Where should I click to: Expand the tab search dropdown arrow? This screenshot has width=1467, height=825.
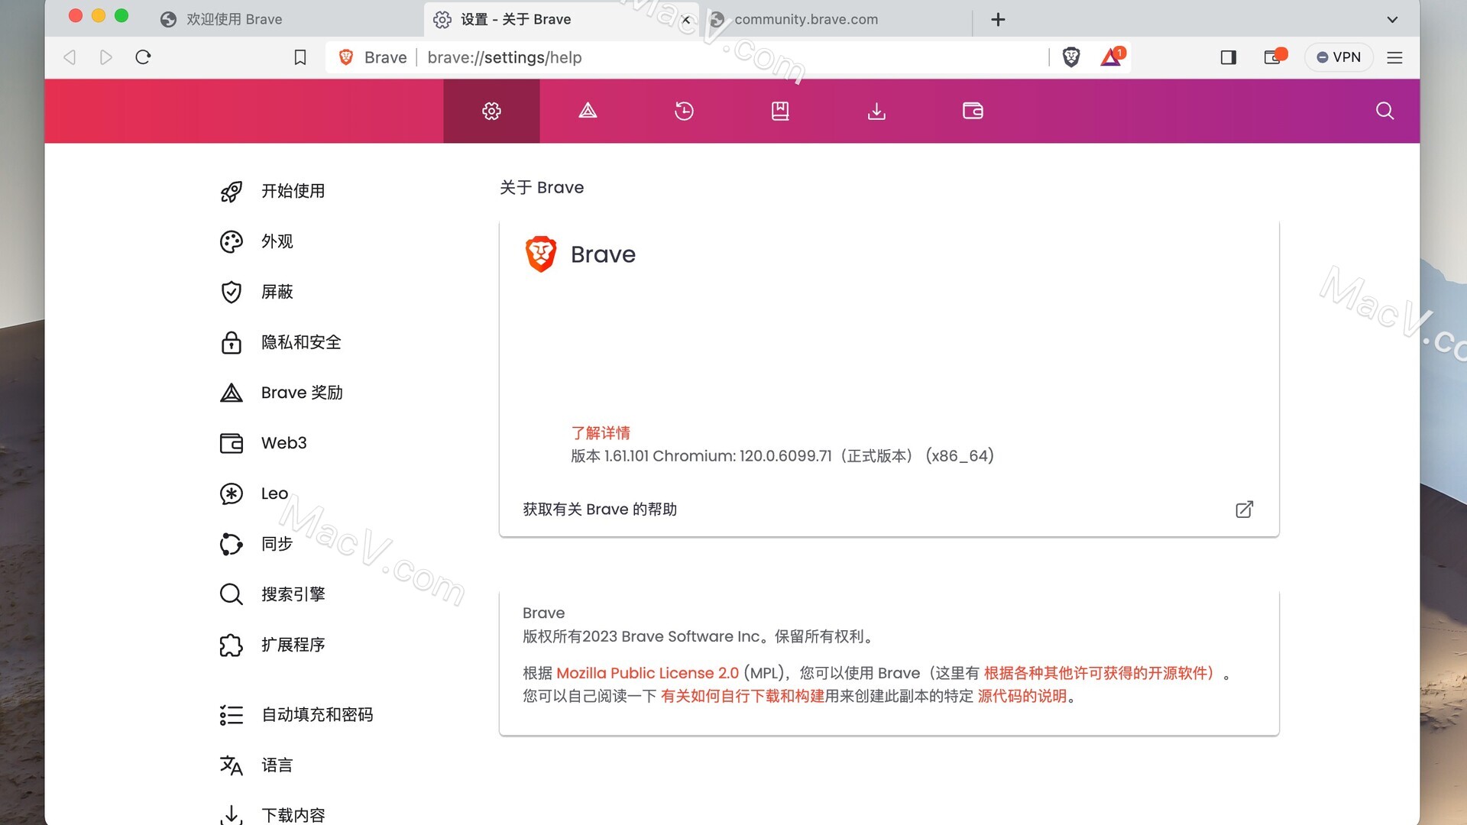(x=1392, y=20)
